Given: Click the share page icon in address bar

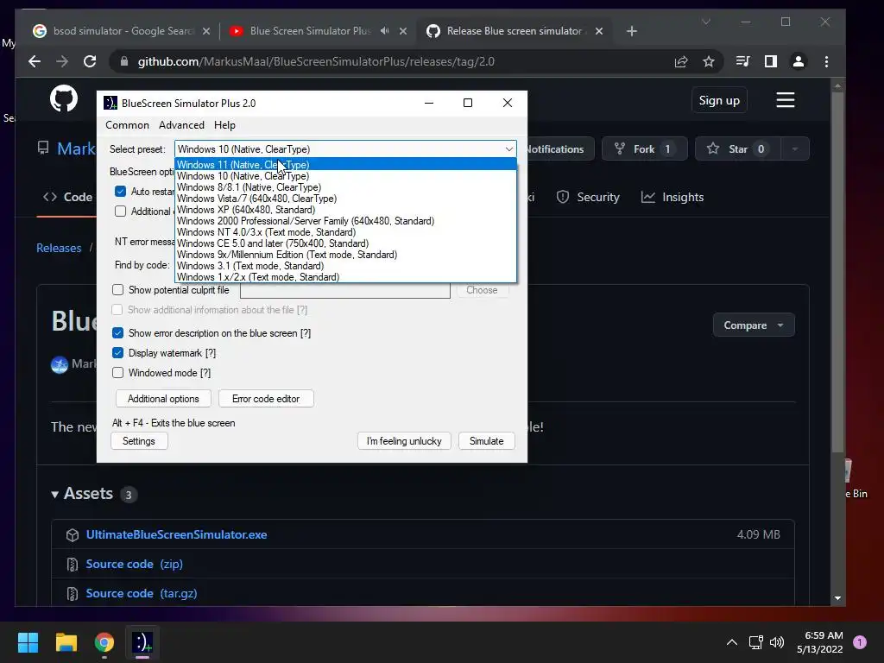Looking at the screenshot, I should (x=681, y=61).
